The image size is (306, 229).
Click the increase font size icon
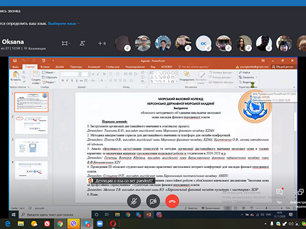(x=94, y=74)
